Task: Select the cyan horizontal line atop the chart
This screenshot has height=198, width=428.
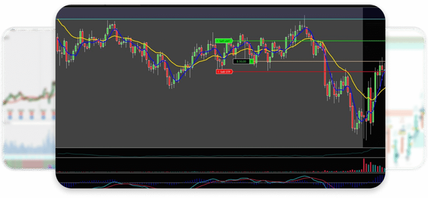Action: click(x=209, y=19)
